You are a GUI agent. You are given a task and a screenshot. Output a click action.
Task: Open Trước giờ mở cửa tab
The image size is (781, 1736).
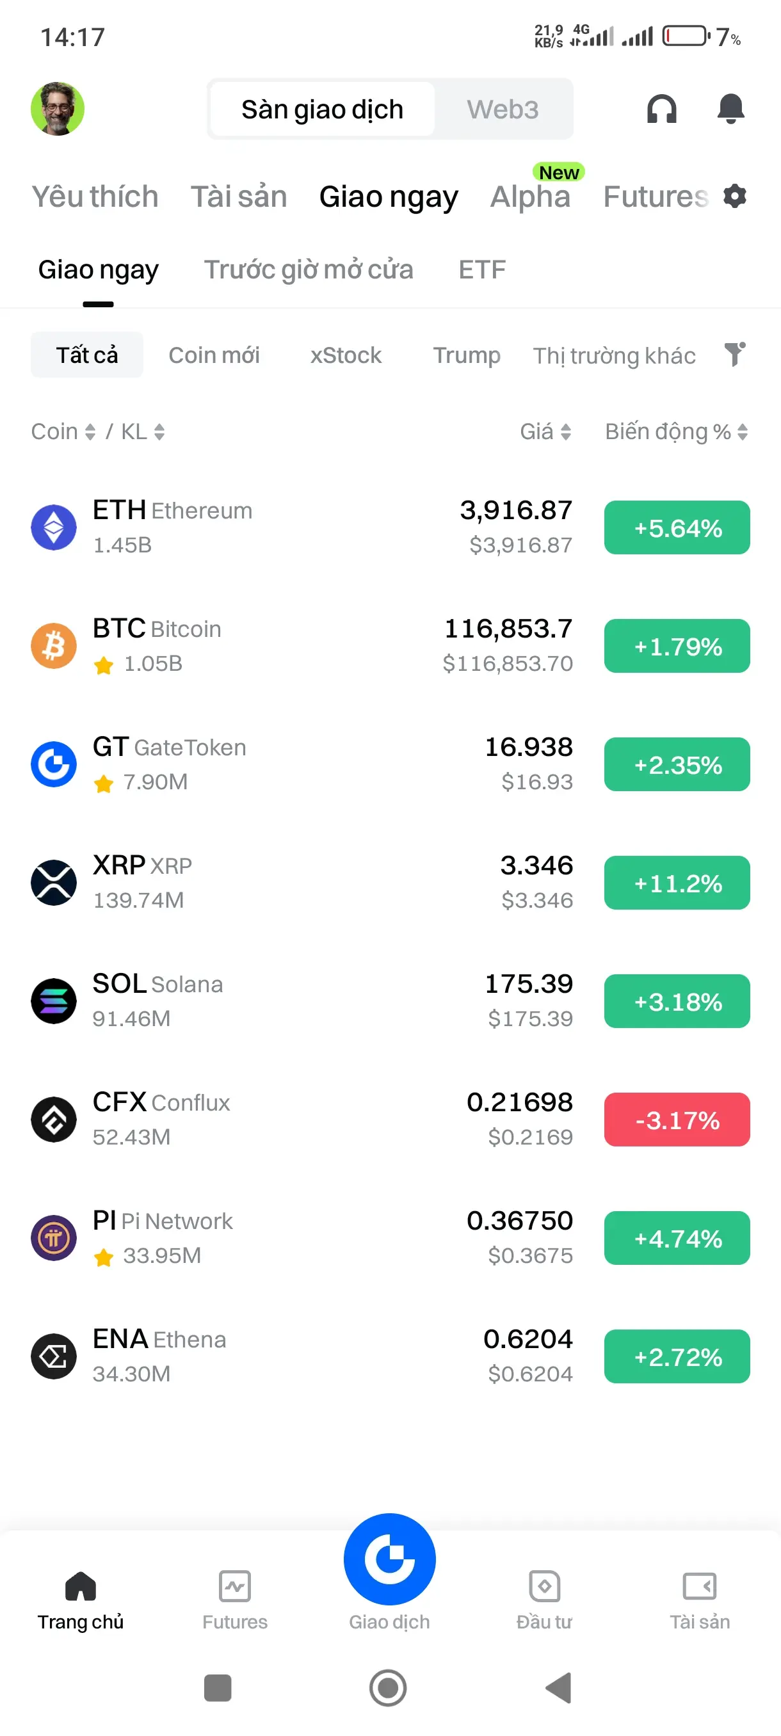point(309,269)
